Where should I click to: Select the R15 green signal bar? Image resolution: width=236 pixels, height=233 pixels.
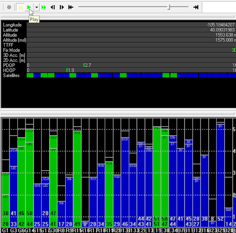(77, 179)
